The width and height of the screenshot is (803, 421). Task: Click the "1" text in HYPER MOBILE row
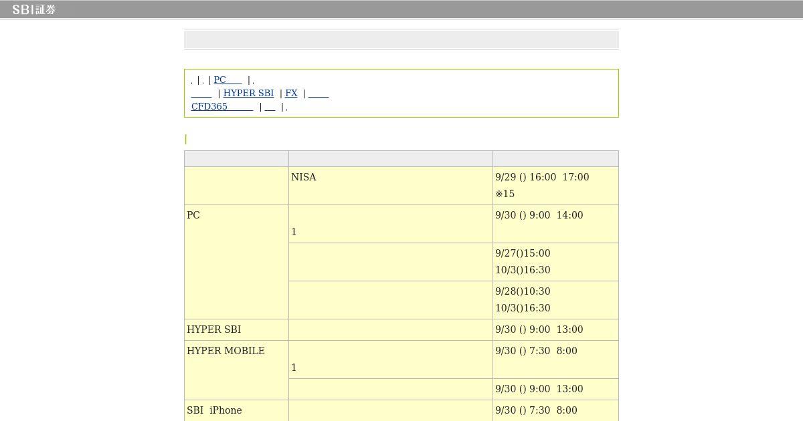(294, 368)
